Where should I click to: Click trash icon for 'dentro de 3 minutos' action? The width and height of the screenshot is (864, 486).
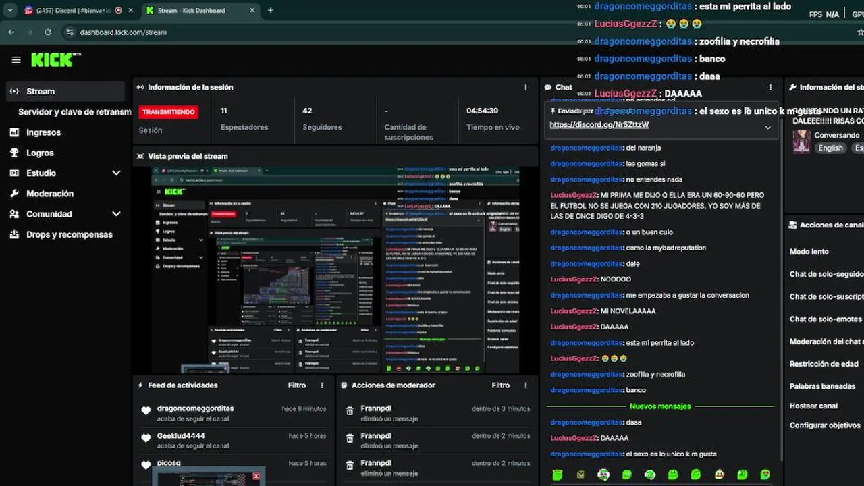pos(350,411)
